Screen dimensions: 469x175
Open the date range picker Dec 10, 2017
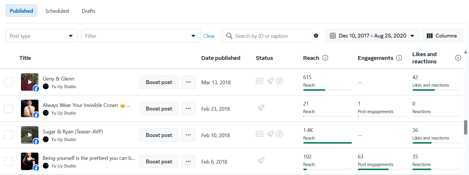(x=372, y=36)
